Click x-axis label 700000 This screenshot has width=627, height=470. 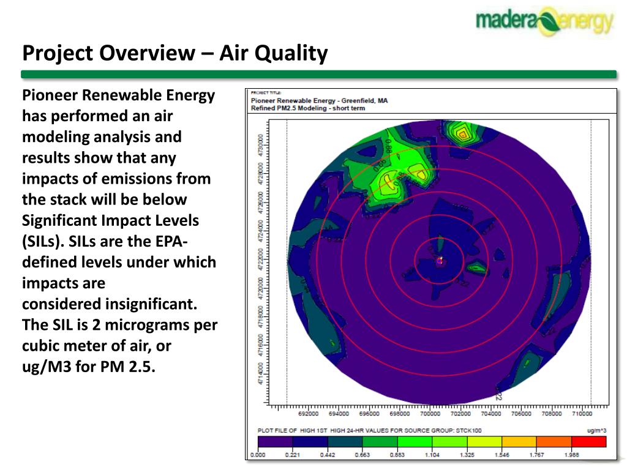(x=430, y=414)
